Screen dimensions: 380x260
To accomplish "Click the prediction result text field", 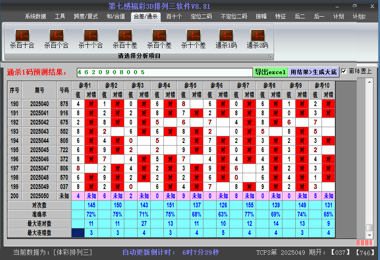I will click(165, 72).
